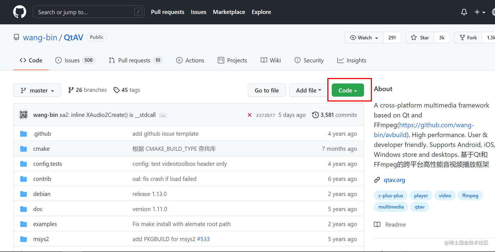This screenshot has height=252, width=495.
Task: Open the Actions tab
Action: click(x=190, y=60)
